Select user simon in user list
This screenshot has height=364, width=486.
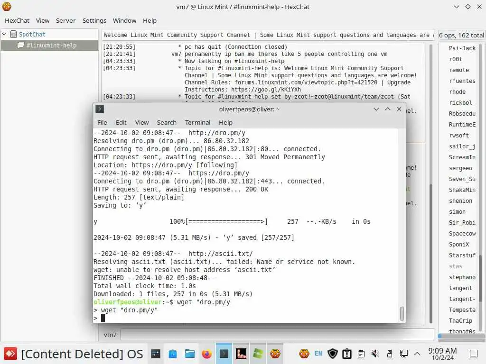pyautogui.click(x=457, y=212)
